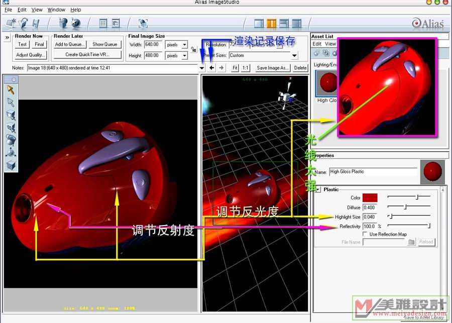Click the lock aspect ratio icon
Screen dimensions: 452x323
coord(193,50)
